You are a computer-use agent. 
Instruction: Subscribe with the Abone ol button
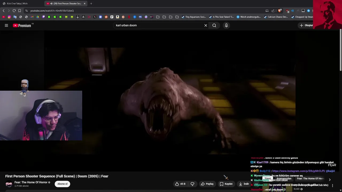click(63, 184)
